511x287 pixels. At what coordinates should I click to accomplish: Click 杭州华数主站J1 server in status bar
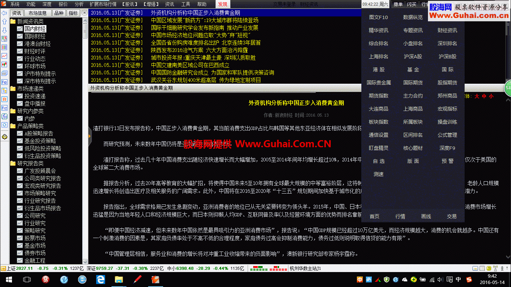pos(305,268)
